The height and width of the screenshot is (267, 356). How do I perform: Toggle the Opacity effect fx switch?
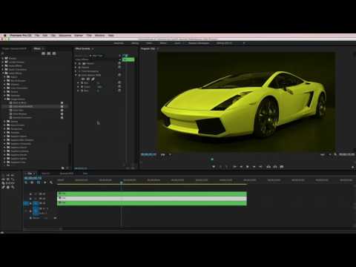coord(79,67)
